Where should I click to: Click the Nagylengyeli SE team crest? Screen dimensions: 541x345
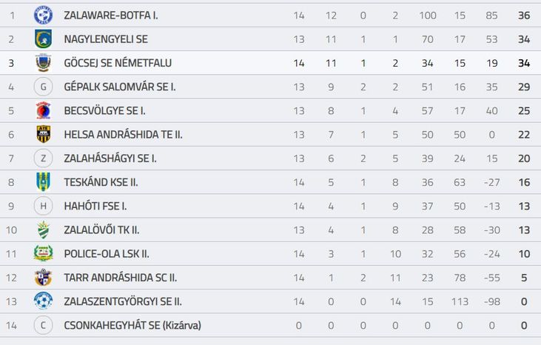pyautogui.click(x=43, y=39)
